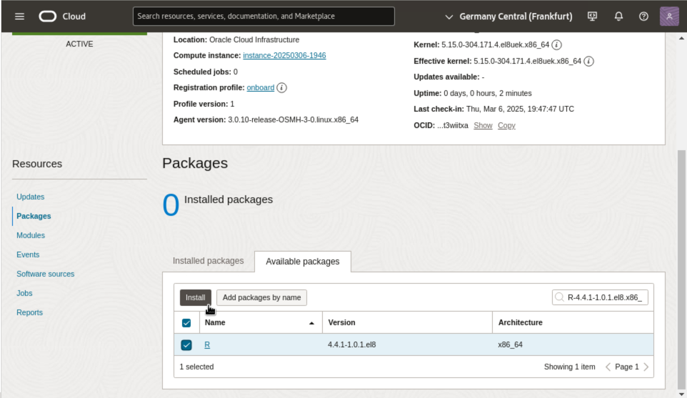The image size is (687, 398).
Task: Click the Version column header
Action: point(407,323)
